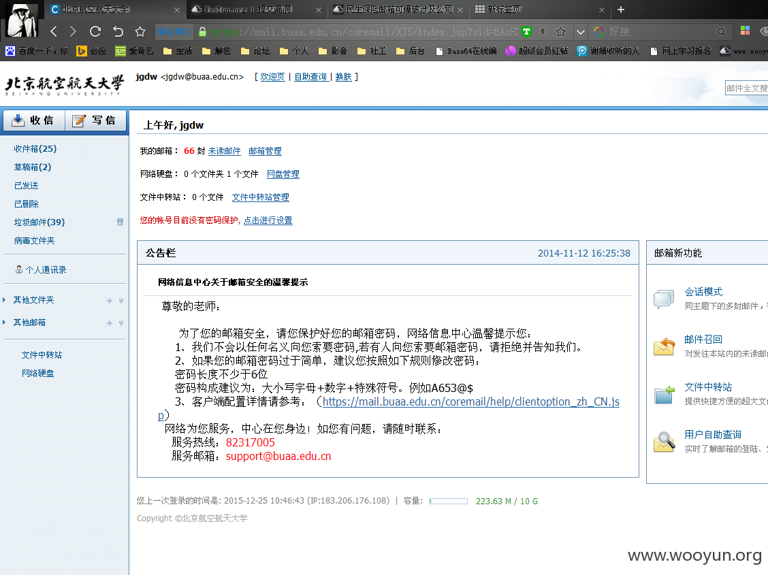Open the 后台 bookmarks folder
The image size is (768, 575).
click(x=410, y=51)
